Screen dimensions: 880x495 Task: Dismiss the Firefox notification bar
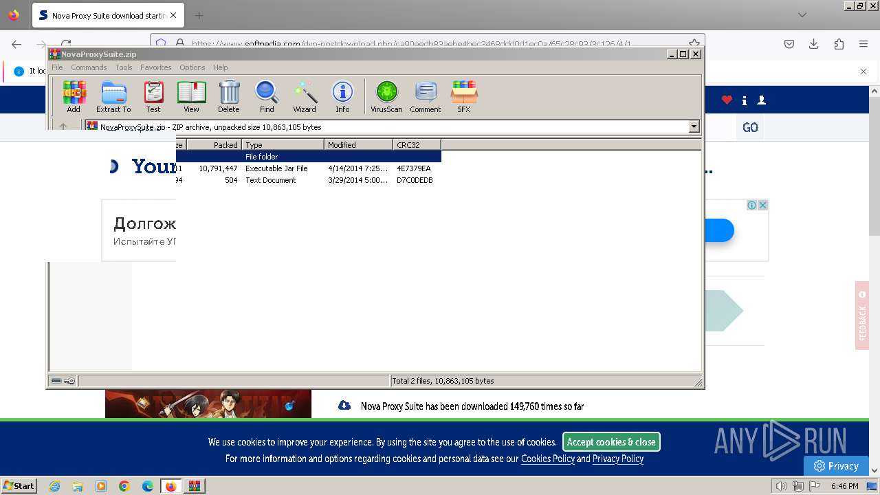(863, 71)
